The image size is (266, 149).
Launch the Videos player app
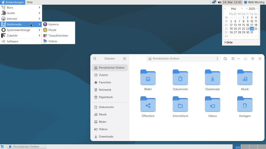(x=58, y=41)
